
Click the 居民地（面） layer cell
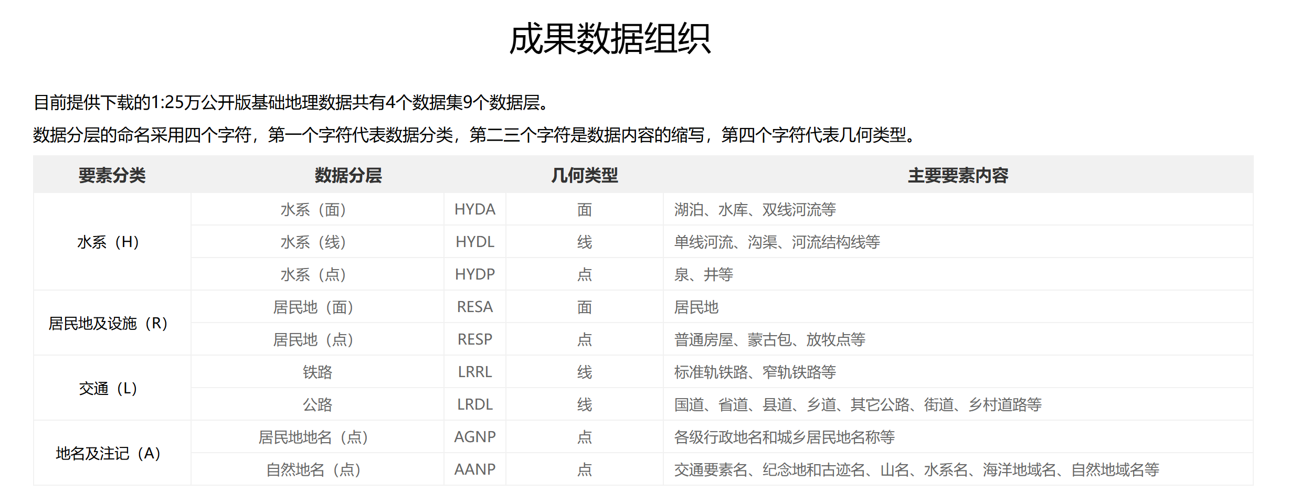(x=317, y=307)
